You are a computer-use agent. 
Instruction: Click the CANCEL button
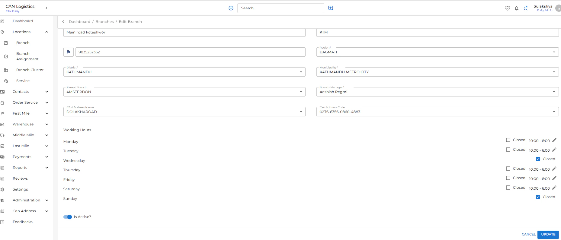(529, 234)
